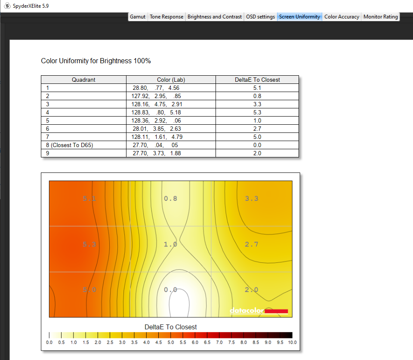
Task: Click the 5.1 value in heatmap top-left zone
Action: (x=89, y=198)
